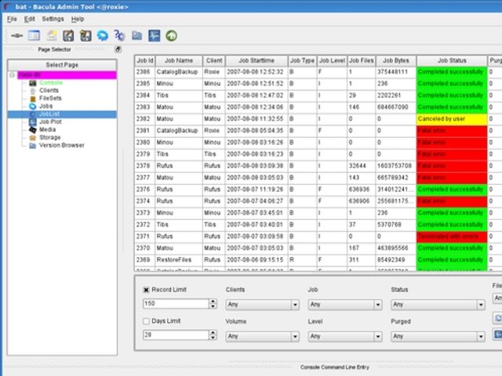Select the highlighted director node in tree
This screenshot has height=376, width=502.
[x=67, y=75]
